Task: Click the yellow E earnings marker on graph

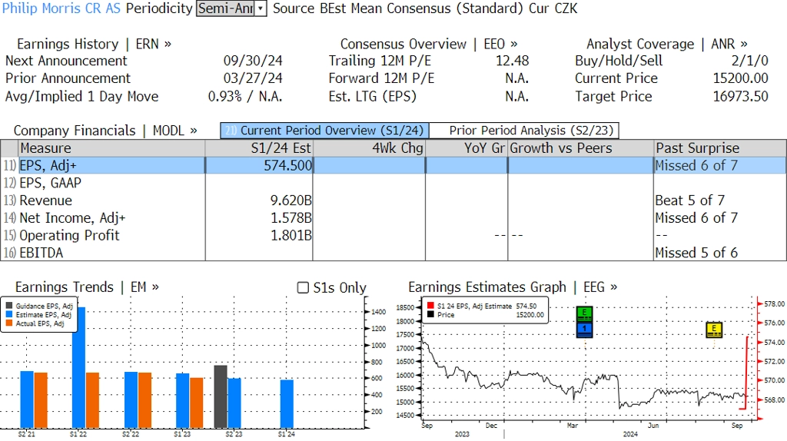Action: 714,330
